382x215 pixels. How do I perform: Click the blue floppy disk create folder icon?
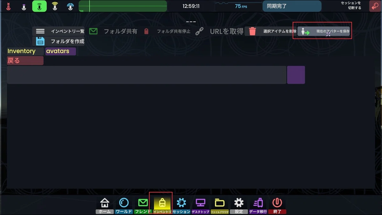[40, 41]
